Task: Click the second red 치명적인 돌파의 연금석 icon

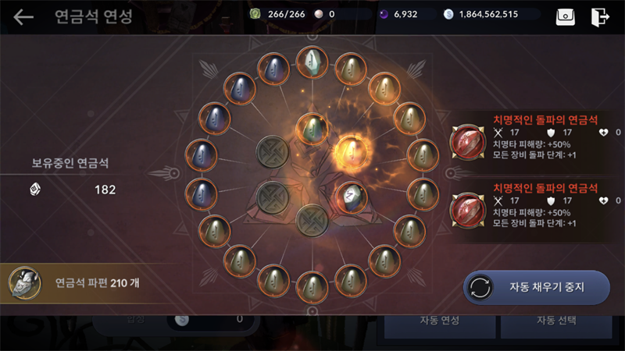Action: [x=467, y=211]
